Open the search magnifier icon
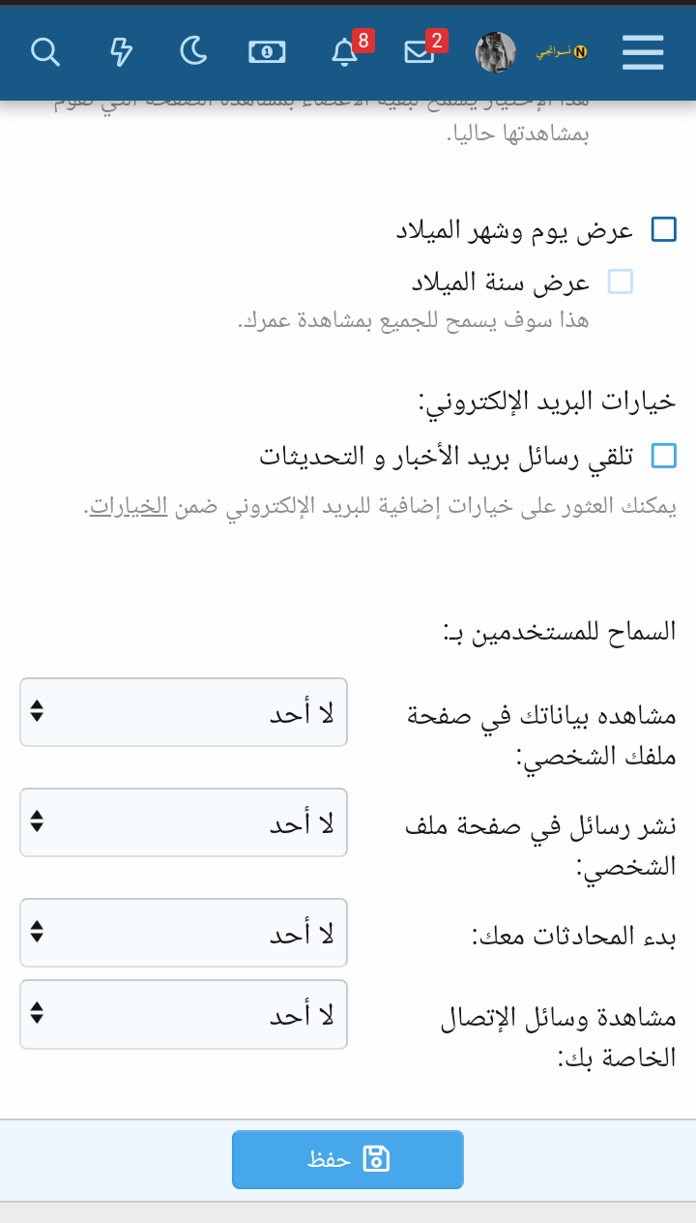This screenshot has height=1223, width=696. click(45, 51)
